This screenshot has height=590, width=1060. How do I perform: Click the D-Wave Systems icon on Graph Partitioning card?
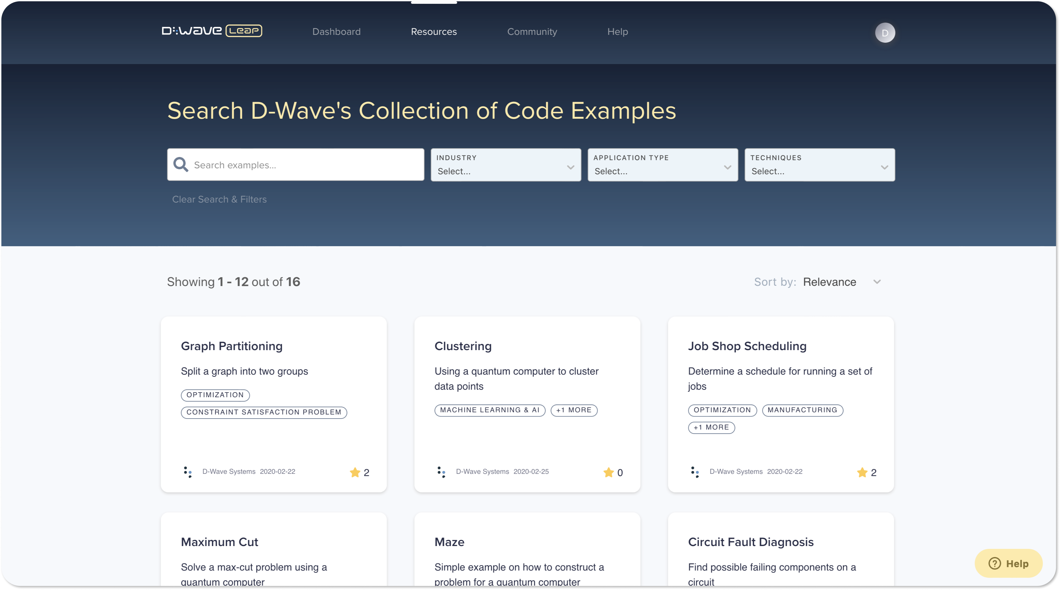click(x=188, y=472)
